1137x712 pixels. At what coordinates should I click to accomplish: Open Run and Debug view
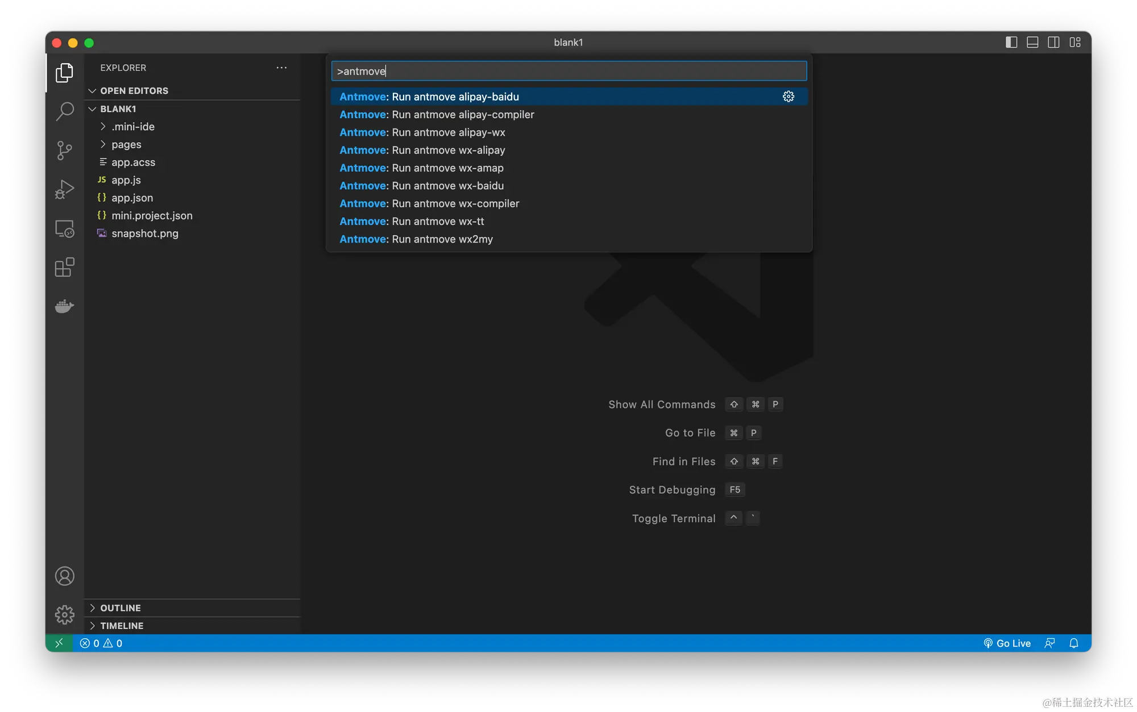tap(65, 189)
